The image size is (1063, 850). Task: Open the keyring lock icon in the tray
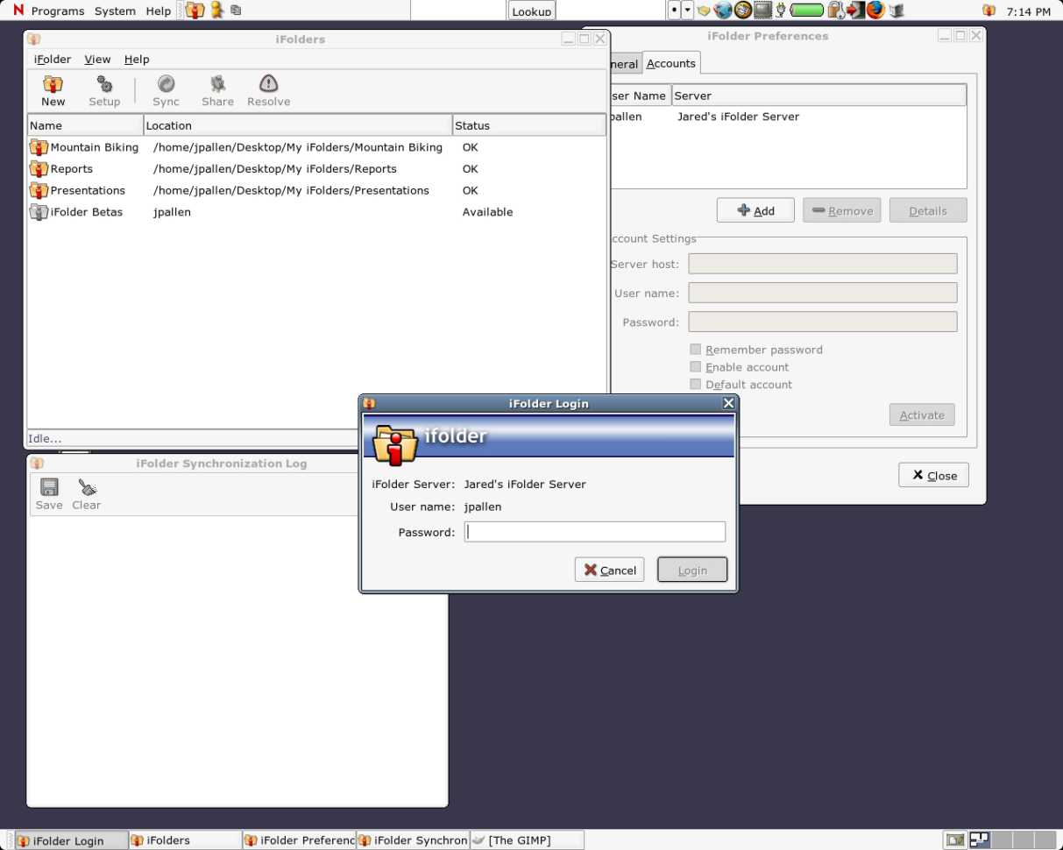pos(834,11)
